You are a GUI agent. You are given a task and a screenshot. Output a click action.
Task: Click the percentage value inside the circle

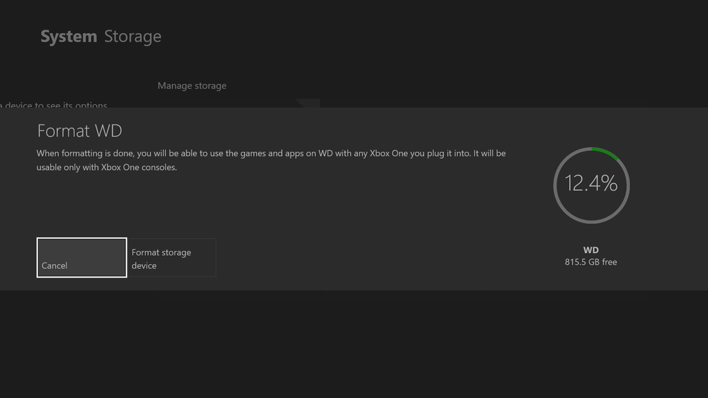(591, 184)
